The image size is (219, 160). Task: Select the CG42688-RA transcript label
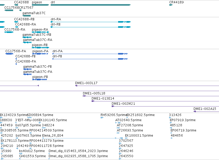[25, 24]
